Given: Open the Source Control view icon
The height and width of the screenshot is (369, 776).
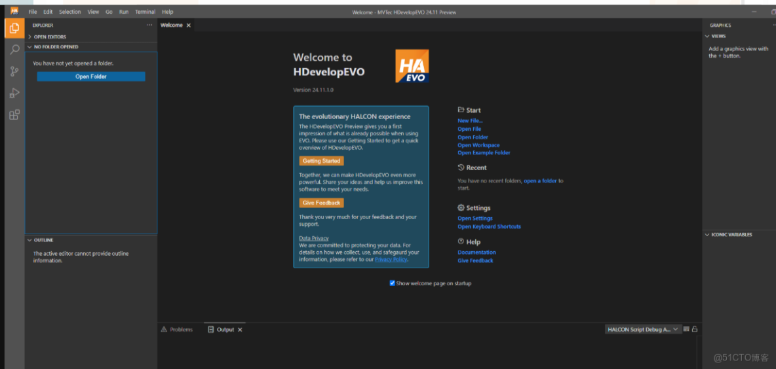Looking at the screenshot, I should (14, 71).
